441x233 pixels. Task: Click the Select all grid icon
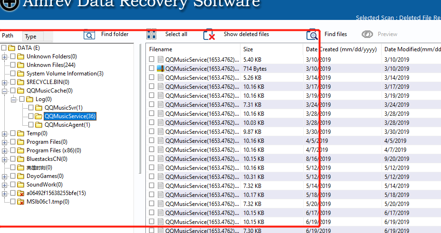pos(151,34)
